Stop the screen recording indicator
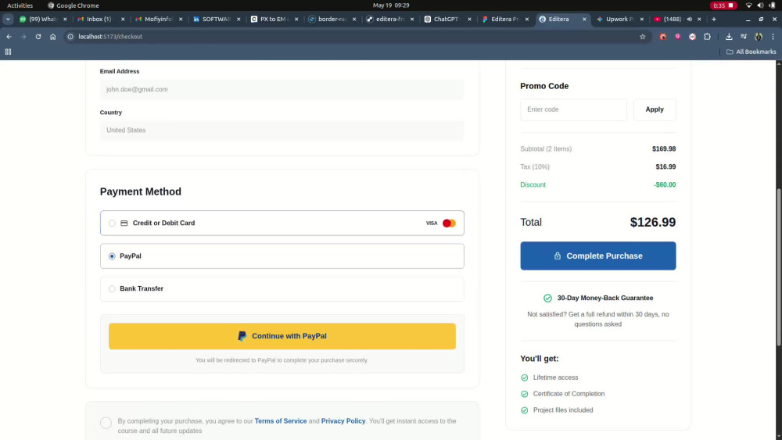The height and width of the screenshot is (440, 782). pyautogui.click(x=723, y=5)
